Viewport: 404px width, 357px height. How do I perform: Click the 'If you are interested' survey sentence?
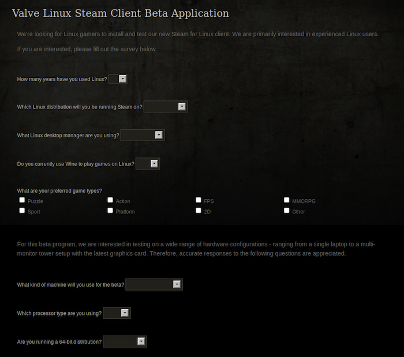point(87,49)
